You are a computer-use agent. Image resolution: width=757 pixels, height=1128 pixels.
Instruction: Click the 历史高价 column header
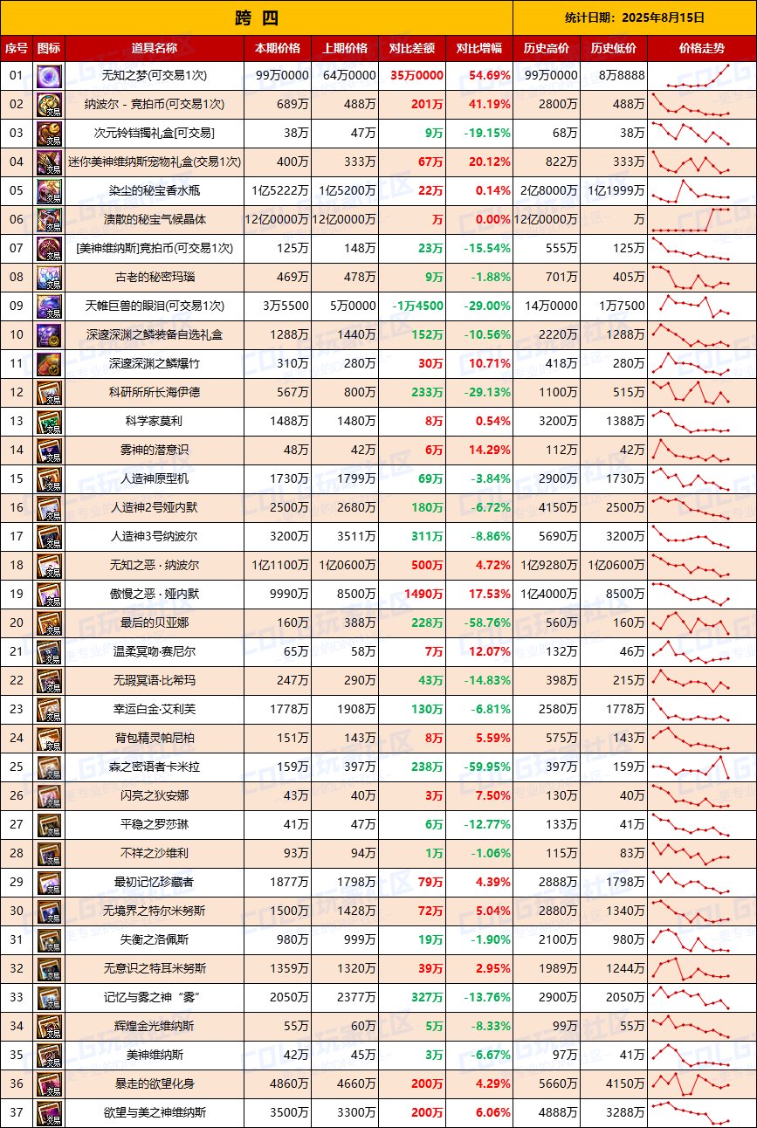click(547, 49)
